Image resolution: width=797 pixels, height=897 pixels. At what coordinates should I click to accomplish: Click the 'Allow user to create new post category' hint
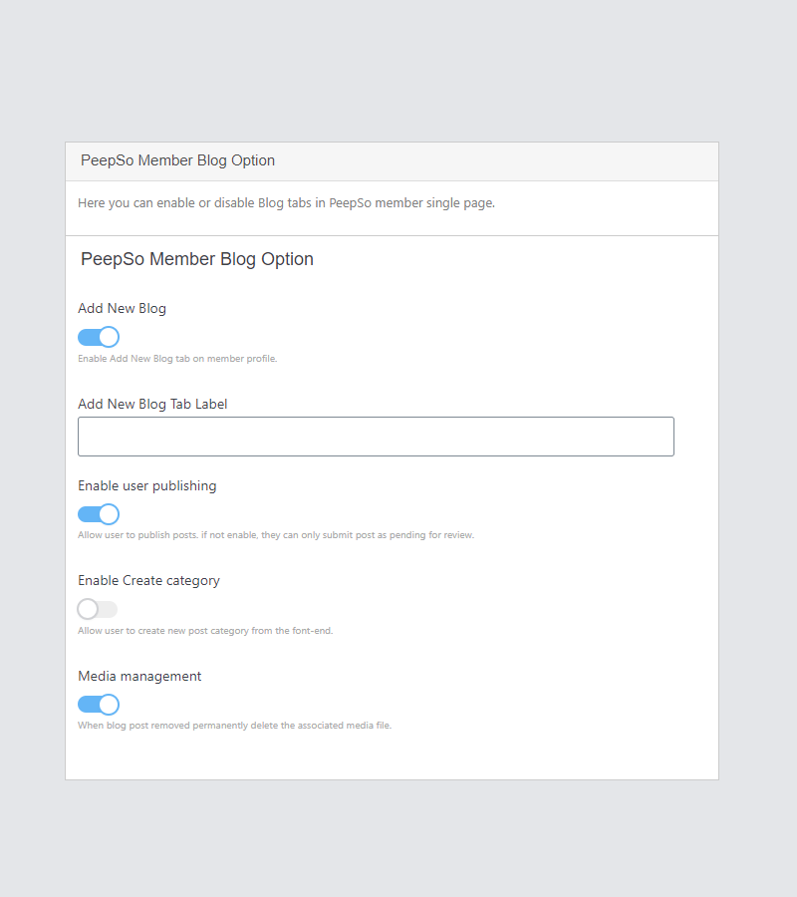click(x=204, y=631)
